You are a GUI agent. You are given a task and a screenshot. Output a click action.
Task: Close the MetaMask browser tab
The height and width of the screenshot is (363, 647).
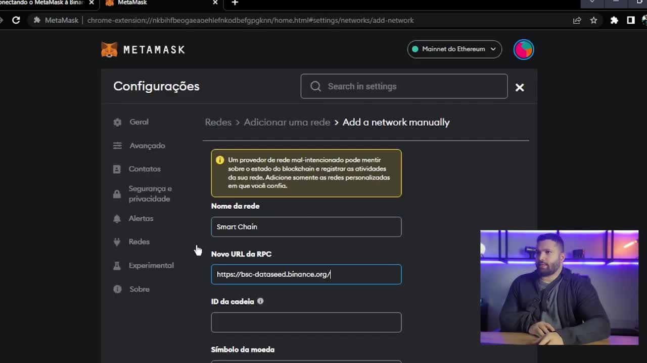click(215, 3)
